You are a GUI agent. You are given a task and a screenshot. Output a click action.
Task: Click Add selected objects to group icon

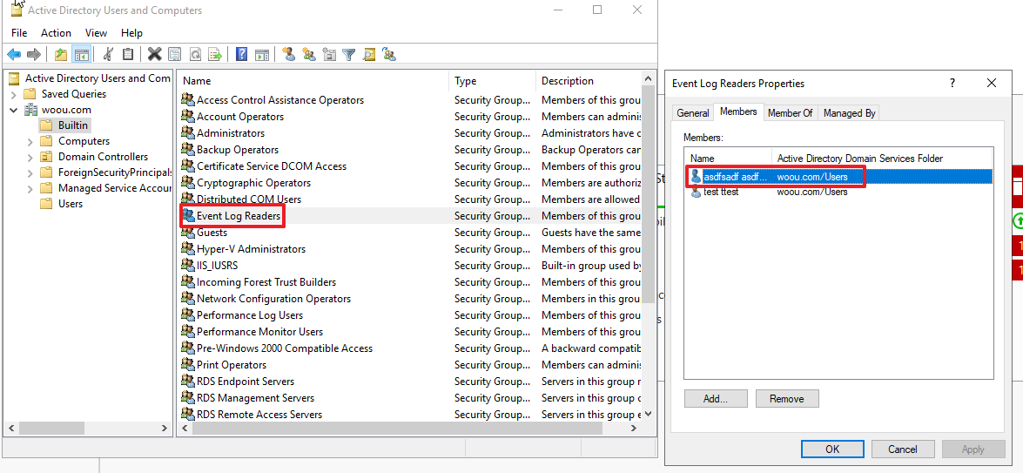389,55
